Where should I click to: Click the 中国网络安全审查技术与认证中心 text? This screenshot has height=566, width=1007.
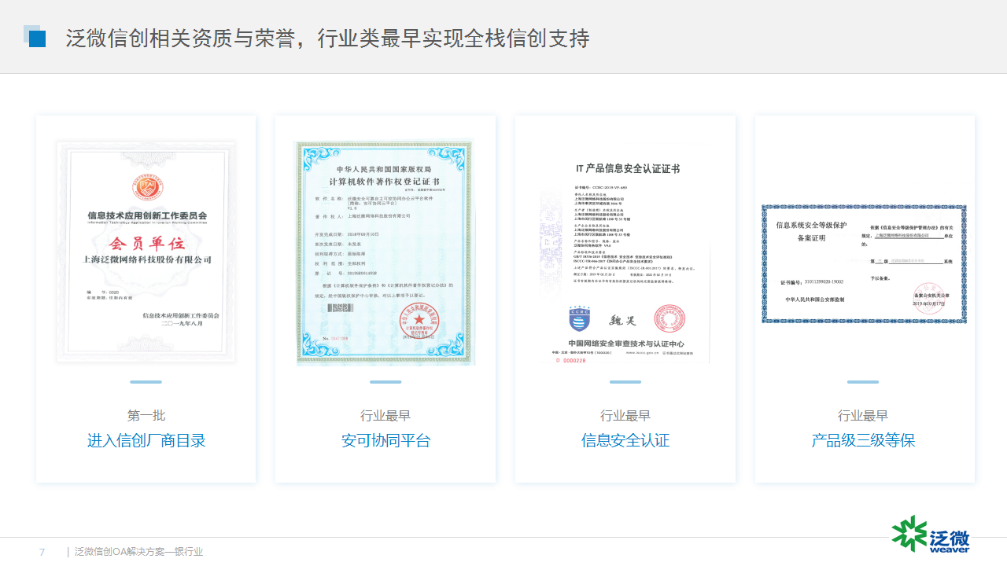coord(626,344)
